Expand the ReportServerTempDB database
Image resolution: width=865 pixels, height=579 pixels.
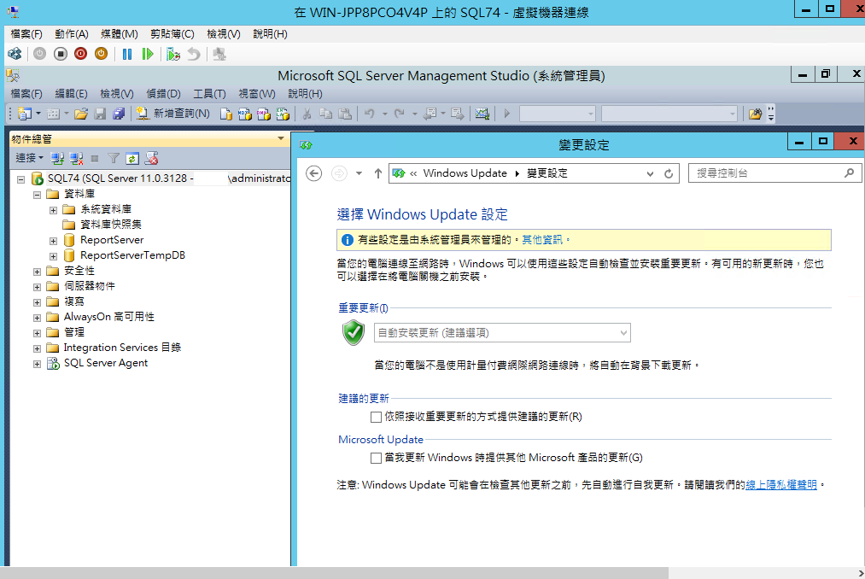tap(53, 257)
